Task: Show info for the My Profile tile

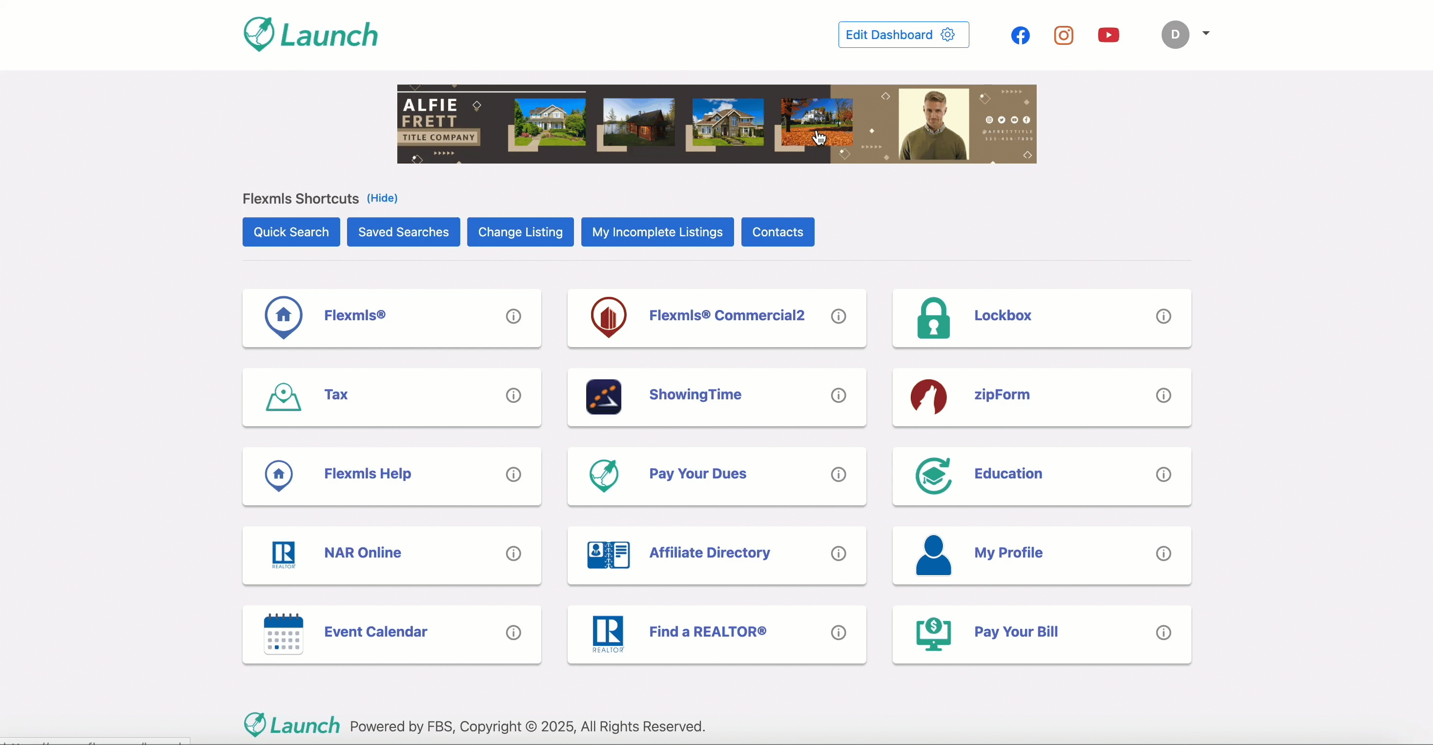Action: [1163, 553]
